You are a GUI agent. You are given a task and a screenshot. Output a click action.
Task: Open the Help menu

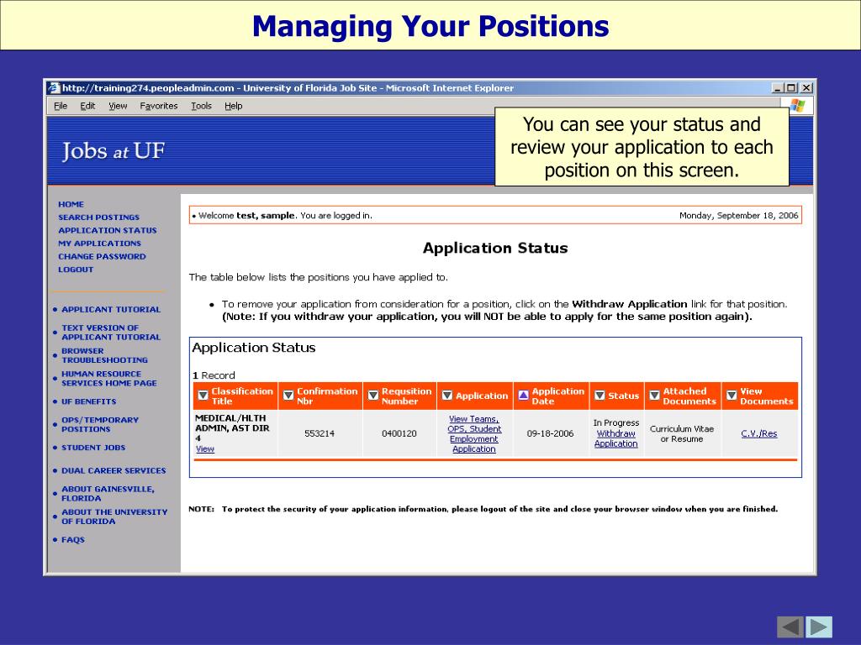(234, 106)
